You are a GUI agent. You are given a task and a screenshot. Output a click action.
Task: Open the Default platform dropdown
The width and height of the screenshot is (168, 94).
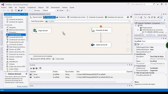pos(49,10)
